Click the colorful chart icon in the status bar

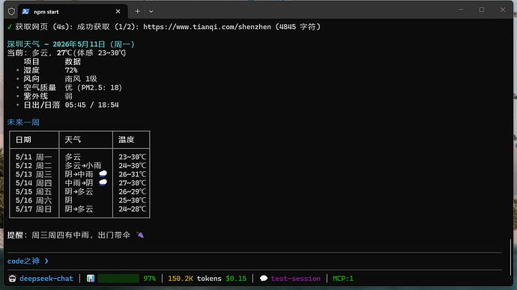coord(91,279)
